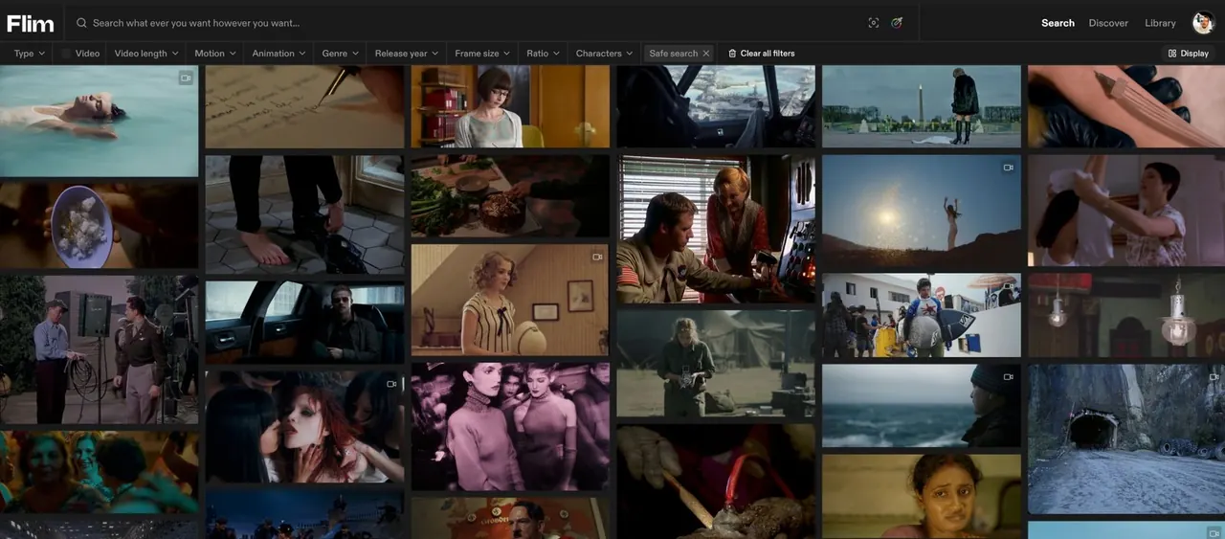This screenshot has height=539, width=1225.
Task: Open the red-haired woman kissing thumbnail
Action: [304, 427]
